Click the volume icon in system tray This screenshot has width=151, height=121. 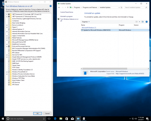pos(136,119)
